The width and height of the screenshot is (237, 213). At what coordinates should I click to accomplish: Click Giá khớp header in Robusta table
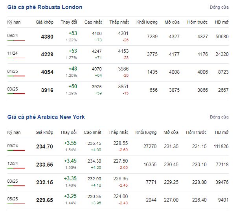44,22
